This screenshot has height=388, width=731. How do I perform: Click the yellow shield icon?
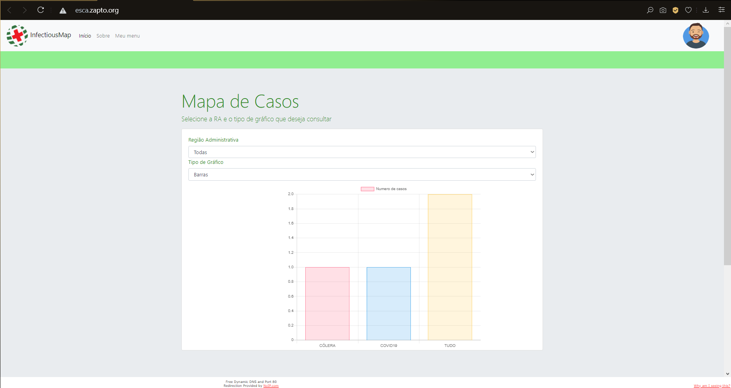[675, 10]
